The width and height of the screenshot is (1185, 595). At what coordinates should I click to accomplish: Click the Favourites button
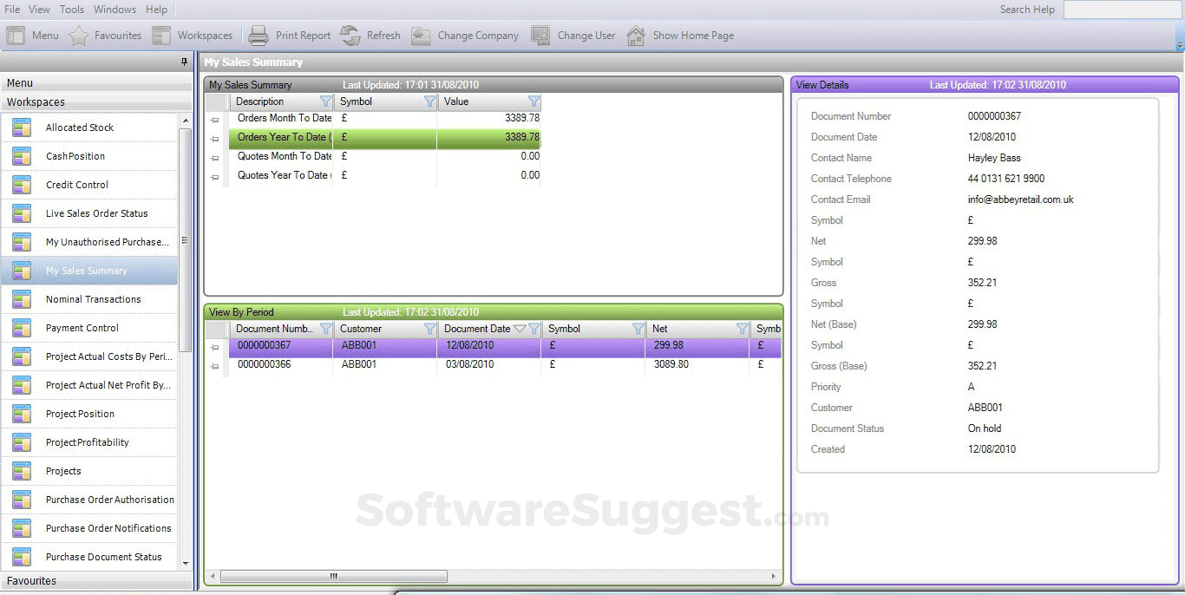[105, 35]
